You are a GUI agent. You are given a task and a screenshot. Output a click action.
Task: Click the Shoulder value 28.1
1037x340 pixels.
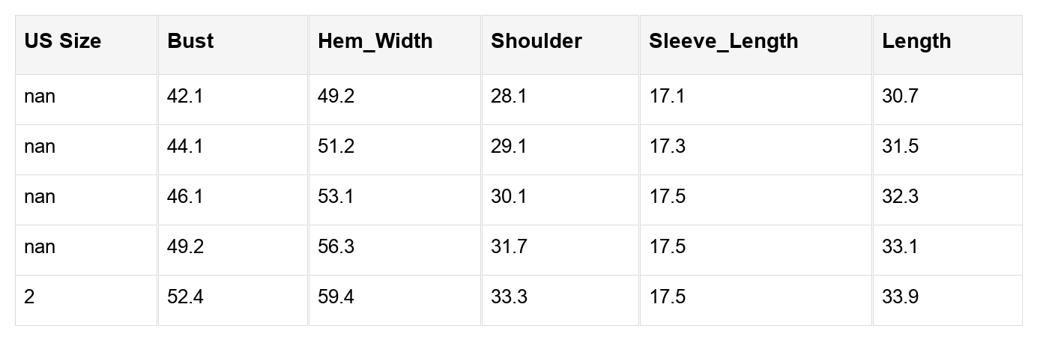coord(509,97)
